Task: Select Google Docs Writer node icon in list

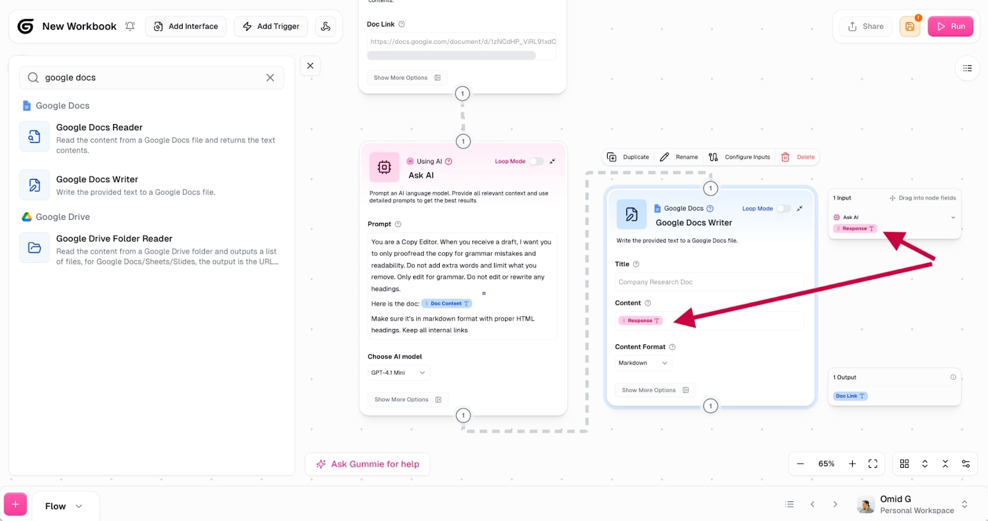Action: click(x=35, y=185)
